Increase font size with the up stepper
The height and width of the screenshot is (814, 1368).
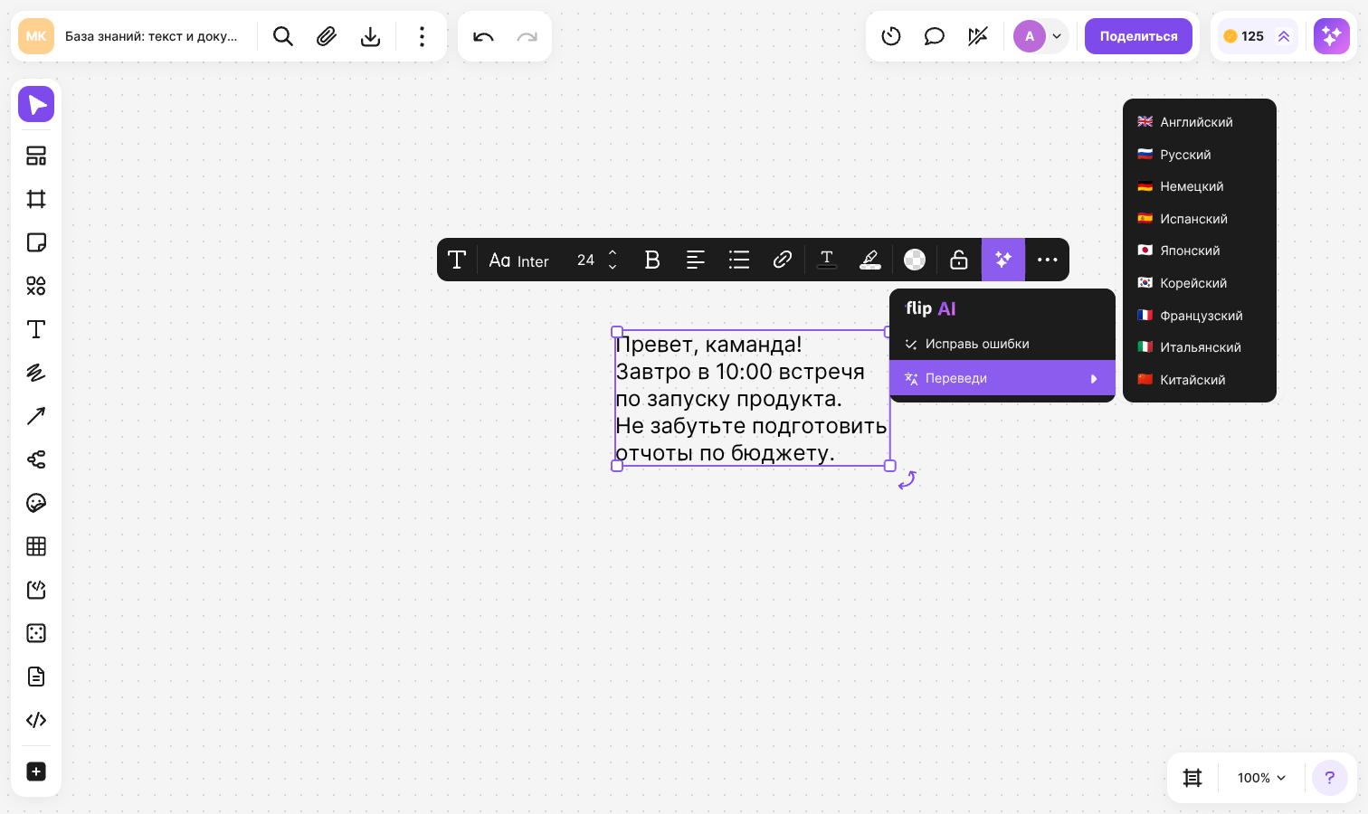click(x=613, y=253)
